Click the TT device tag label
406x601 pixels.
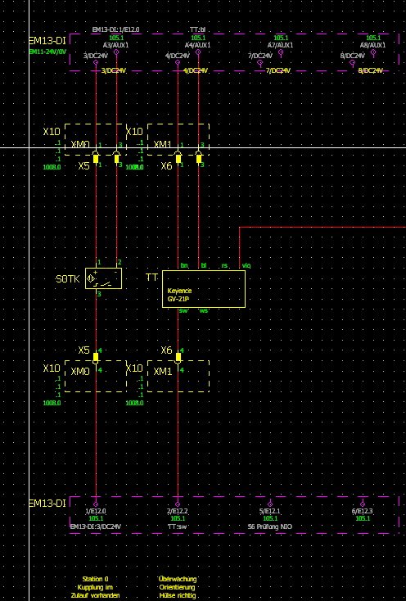click(x=151, y=278)
